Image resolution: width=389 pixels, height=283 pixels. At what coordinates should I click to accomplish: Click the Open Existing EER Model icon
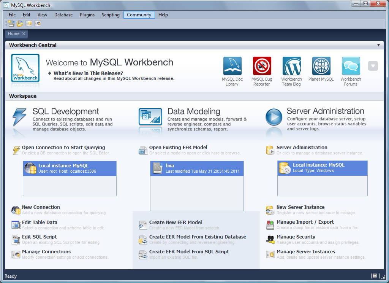143,150
